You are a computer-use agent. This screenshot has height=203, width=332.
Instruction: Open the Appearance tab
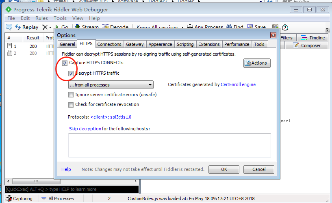pos(160,44)
